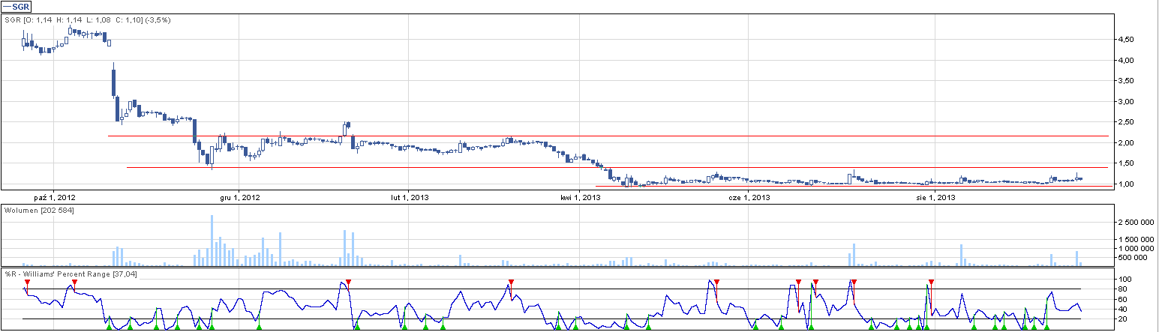Screen dimensions: 1159x332
Task: Click the paź 1, 2012 date label
Action: tap(54, 197)
